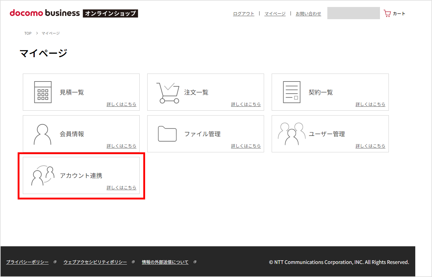Click the docomo business logo
Viewport: 432px width, 277px height.
pos(45,13)
